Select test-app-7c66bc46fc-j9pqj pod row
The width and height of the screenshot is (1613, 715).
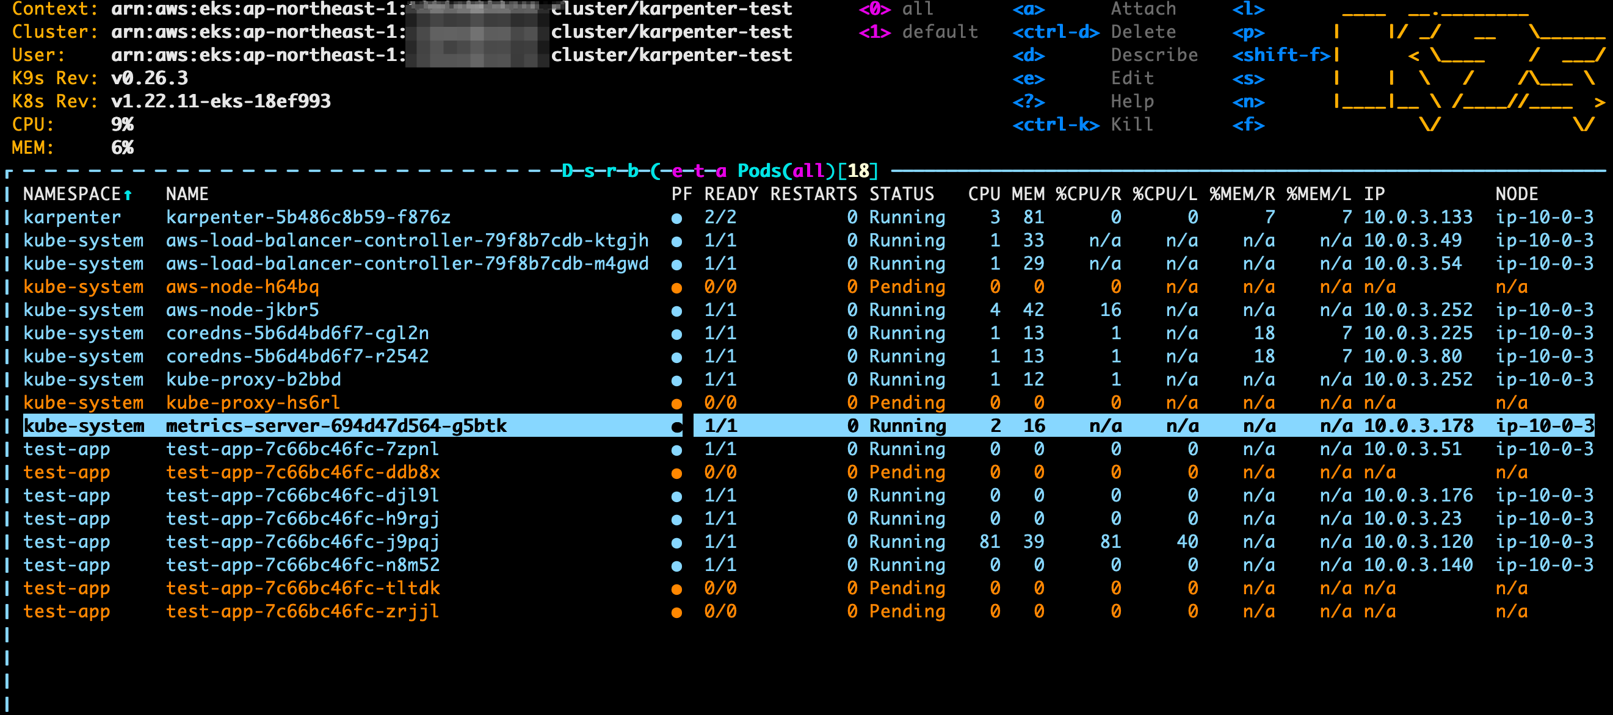(x=302, y=542)
